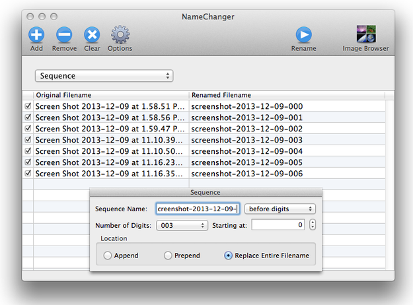This screenshot has width=413, height=305.
Task: Select original filename ending 1.58.51 P...
Action: coord(111,106)
